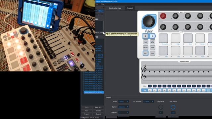
Task: Open the CC Number dropdown
Action: pos(148,101)
